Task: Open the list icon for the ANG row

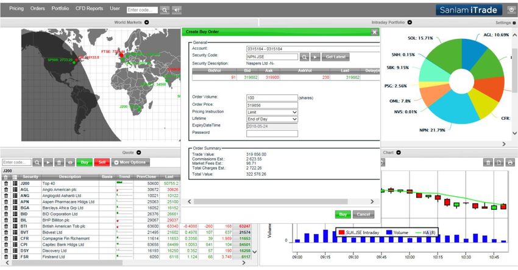Action: [x=15, y=195]
